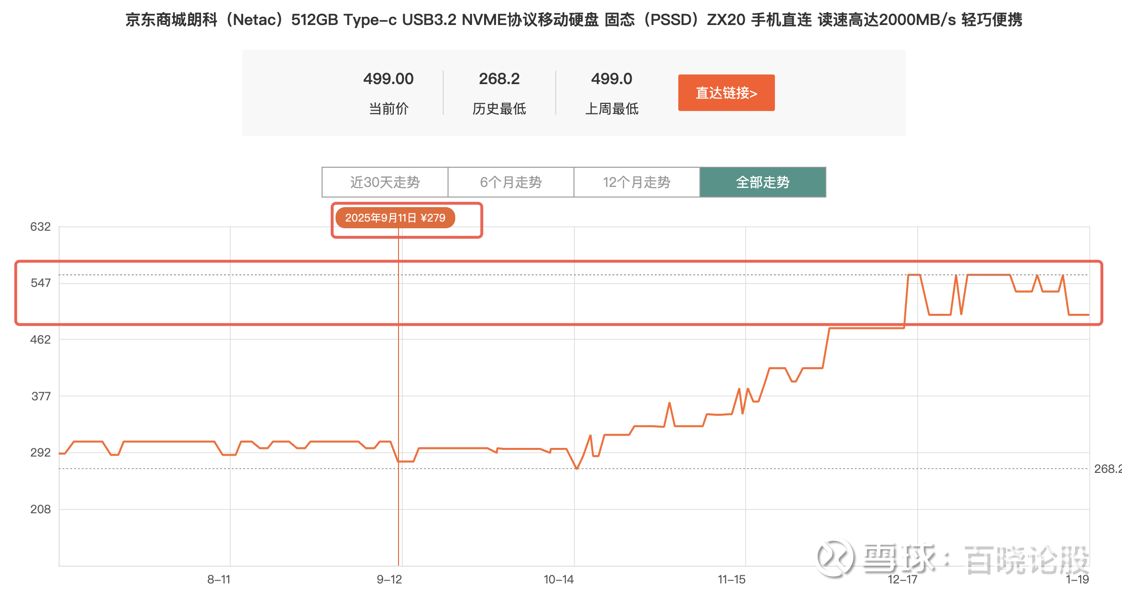The width and height of the screenshot is (1122, 594).
Task: Switch to 6个月走势 tab
Action: pyautogui.click(x=511, y=182)
